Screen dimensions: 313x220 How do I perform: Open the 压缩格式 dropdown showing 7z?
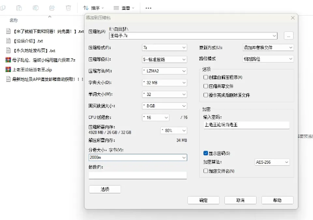164,48
